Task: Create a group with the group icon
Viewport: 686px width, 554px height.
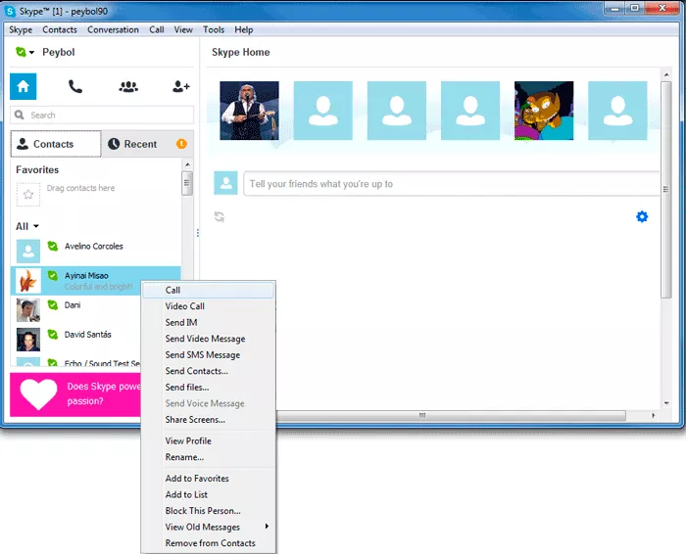Action: point(128,86)
